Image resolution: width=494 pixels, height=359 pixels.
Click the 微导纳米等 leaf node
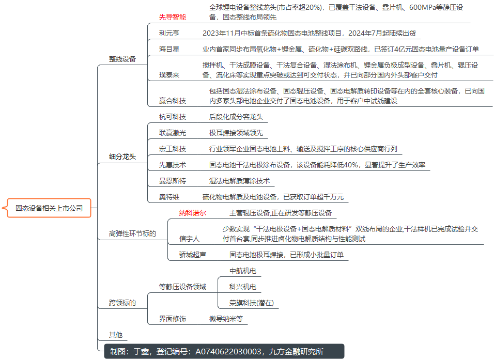[x=226, y=319]
